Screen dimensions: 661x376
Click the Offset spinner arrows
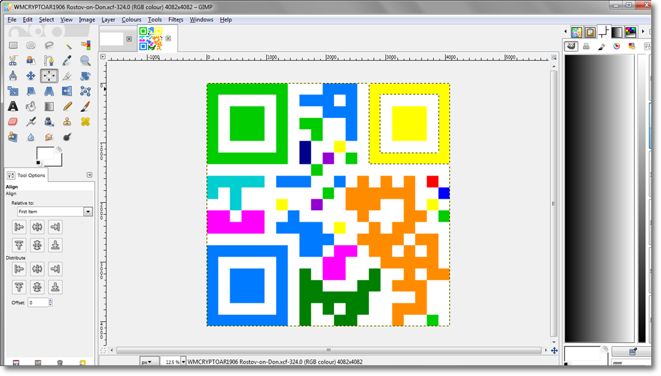click(51, 302)
